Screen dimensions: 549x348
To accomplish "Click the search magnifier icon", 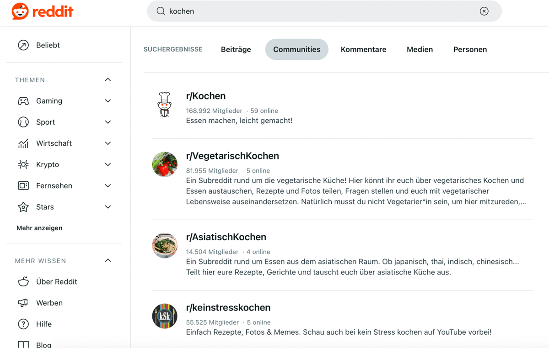I will click(x=161, y=11).
